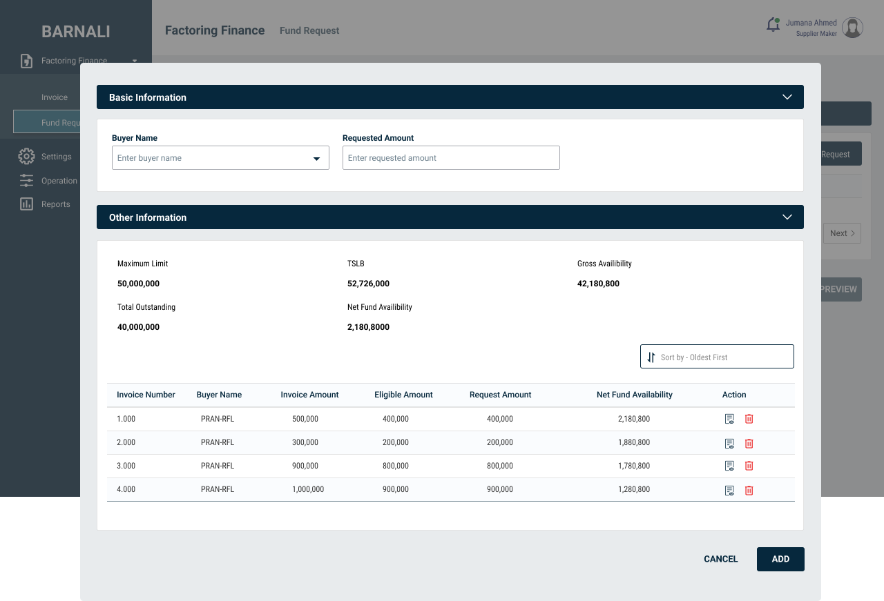Viewport: 884px width, 601px height.
Task: Open Reports menu item label
Action: (56, 204)
